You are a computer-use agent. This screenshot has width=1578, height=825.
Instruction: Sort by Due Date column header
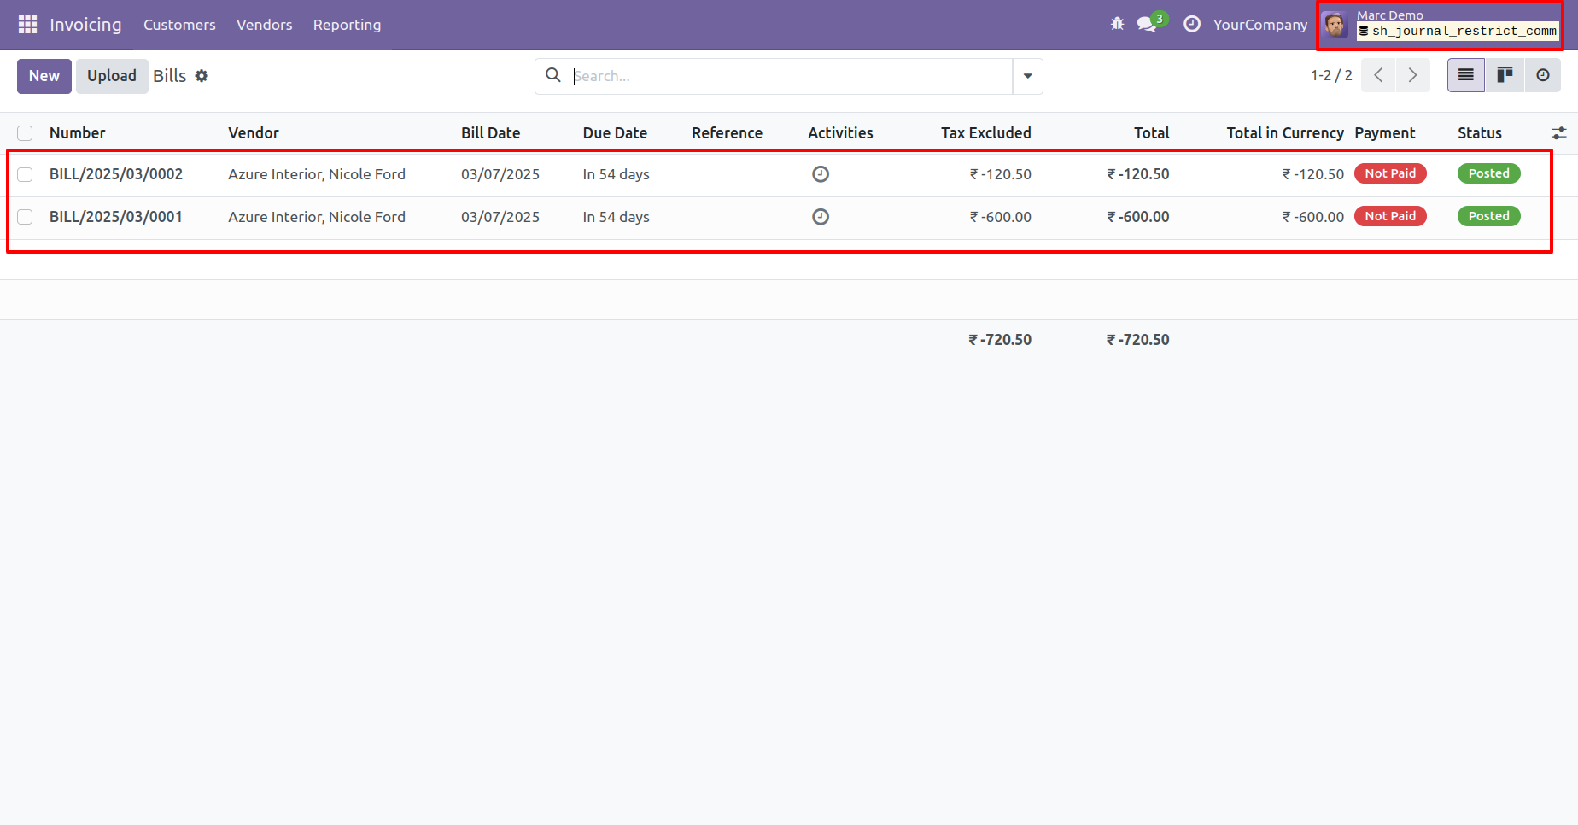[615, 133]
